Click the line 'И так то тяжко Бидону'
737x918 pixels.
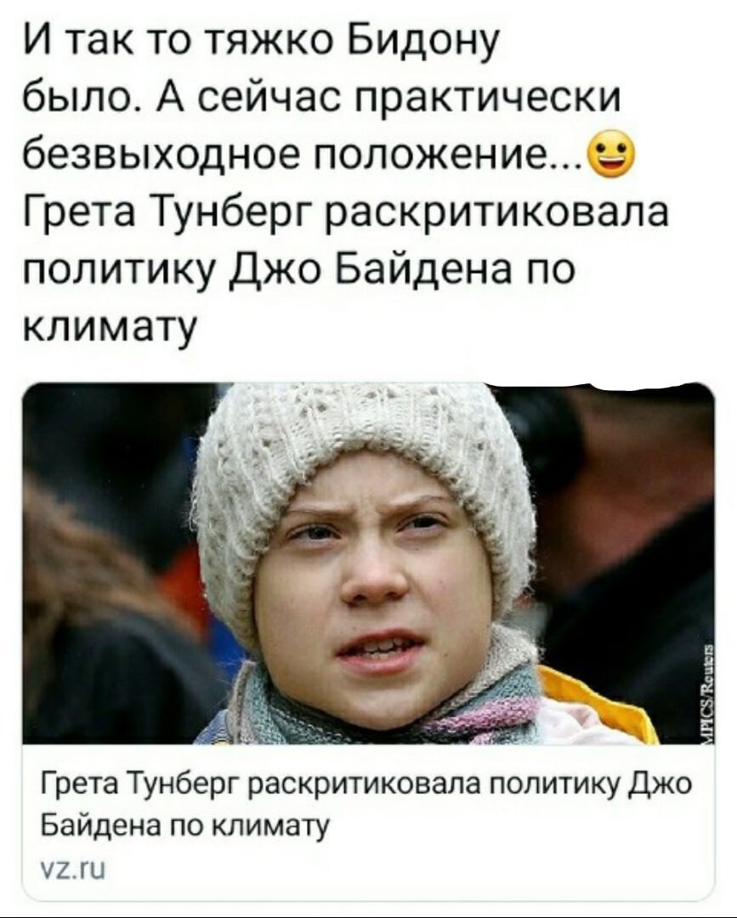(259, 41)
